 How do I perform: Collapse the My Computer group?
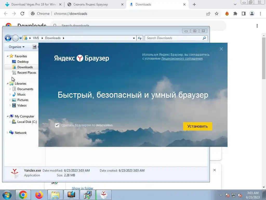coord(8,116)
